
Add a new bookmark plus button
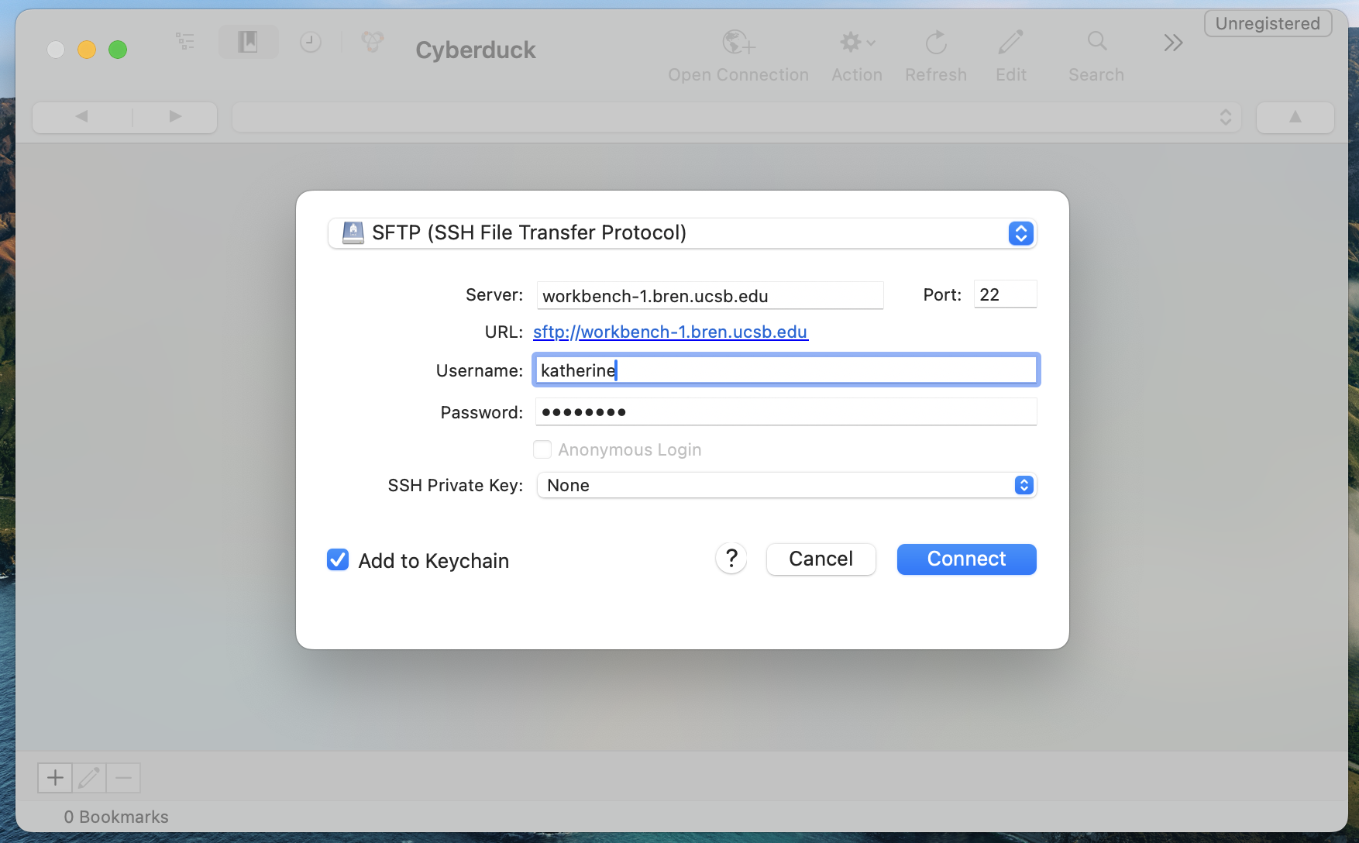tap(55, 777)
